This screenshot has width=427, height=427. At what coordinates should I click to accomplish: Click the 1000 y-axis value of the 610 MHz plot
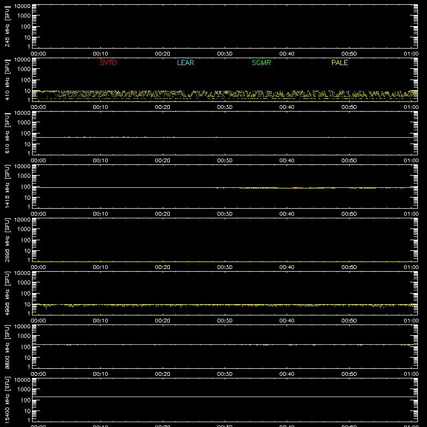24,123
